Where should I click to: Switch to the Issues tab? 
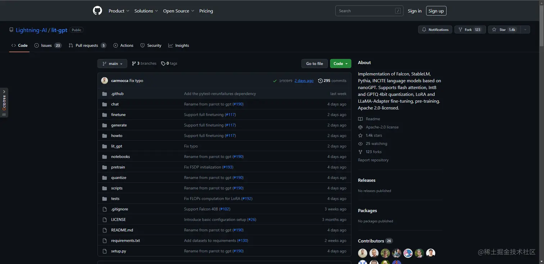(x=47, y=45)
